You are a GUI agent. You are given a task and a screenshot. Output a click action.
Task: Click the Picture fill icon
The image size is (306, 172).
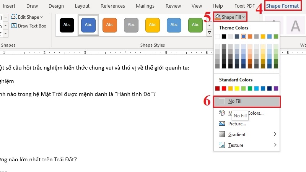click(x=222, y=123)
